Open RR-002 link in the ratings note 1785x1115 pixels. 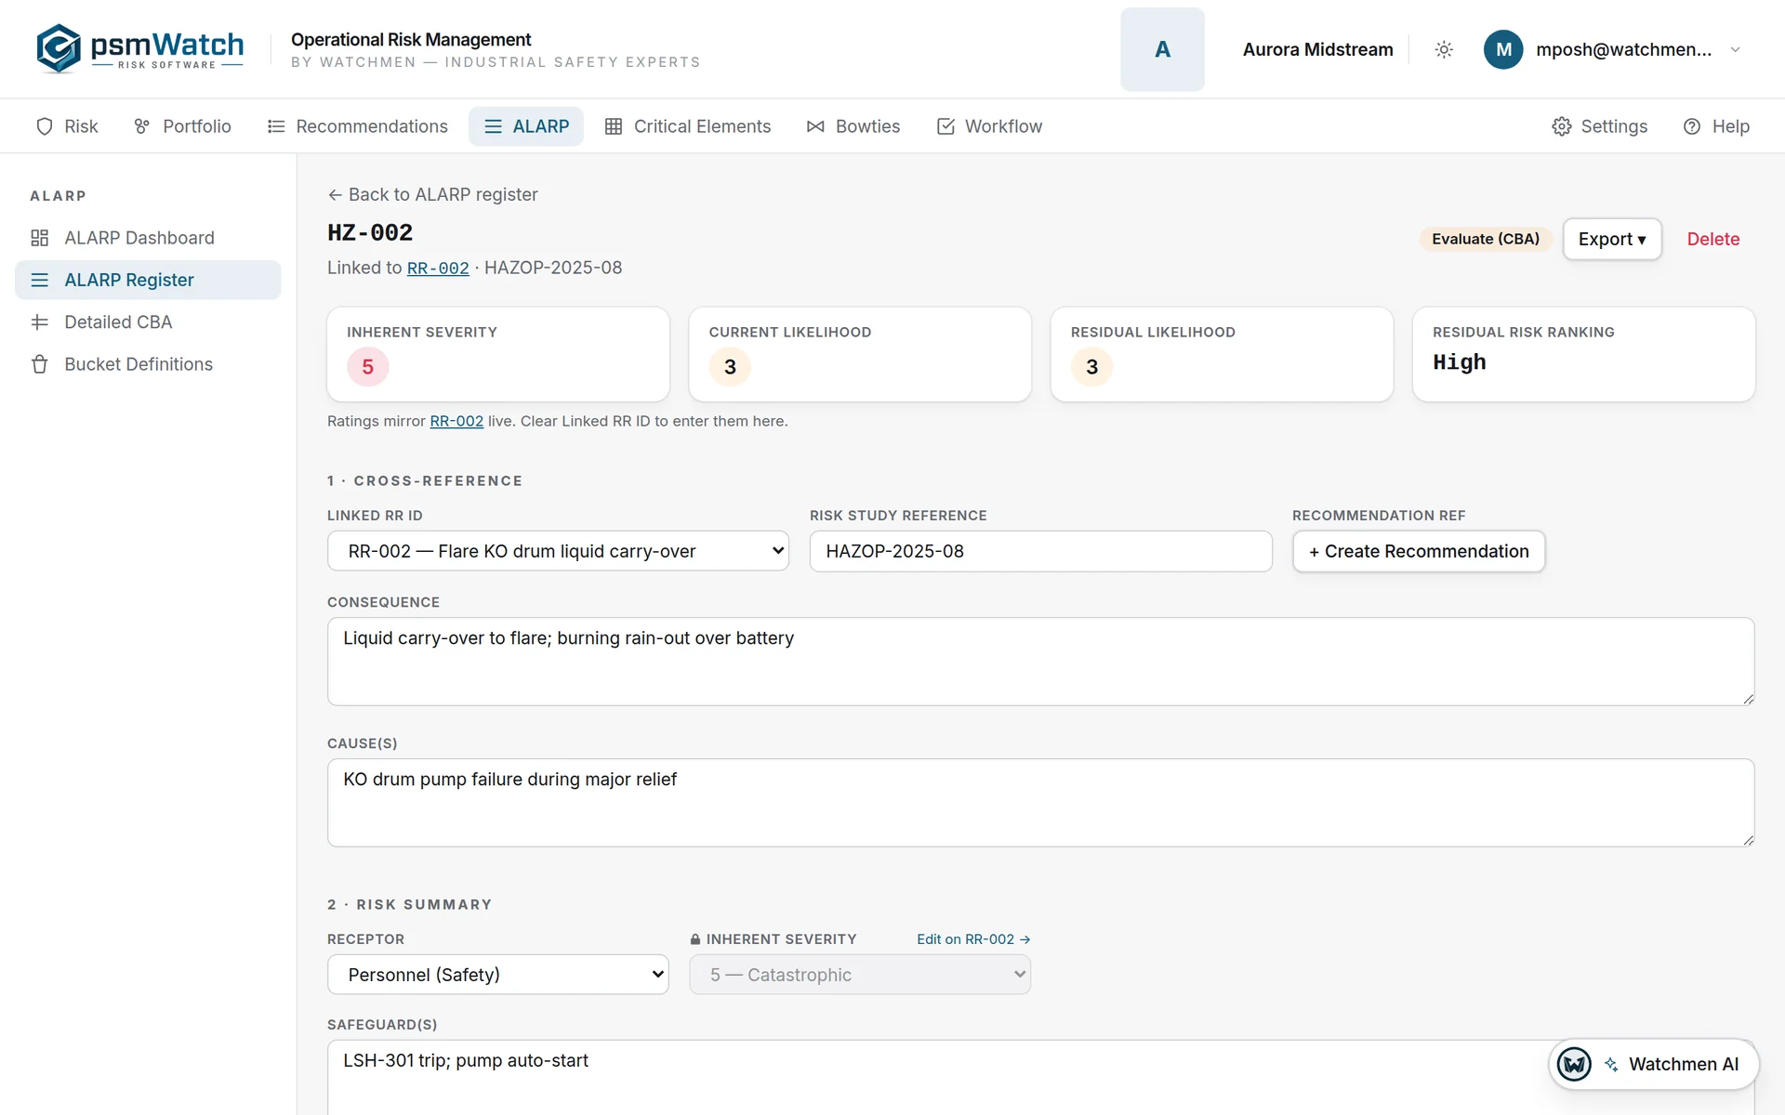pos(456,421)
